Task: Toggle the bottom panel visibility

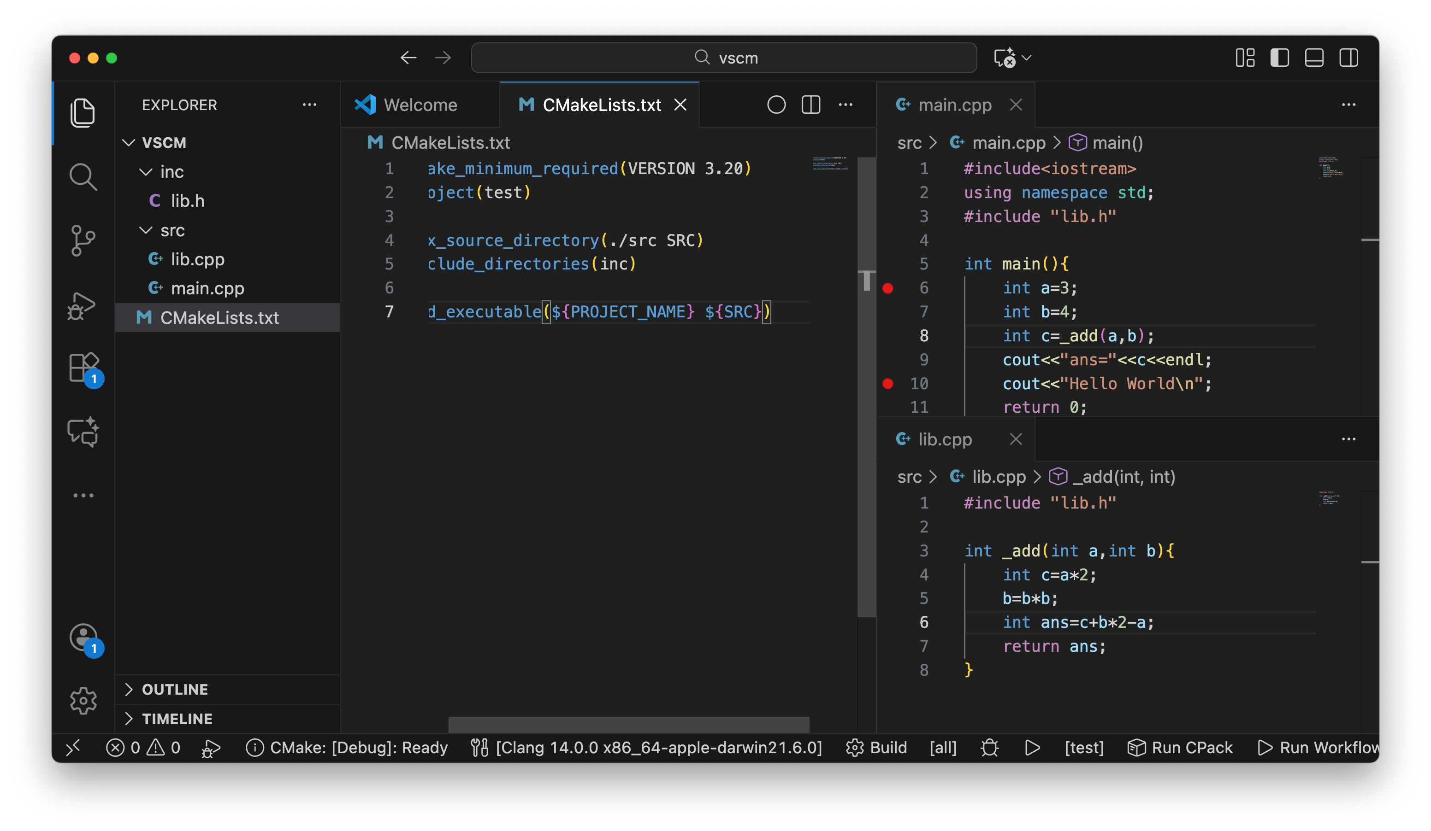Action: (1314, 58)
